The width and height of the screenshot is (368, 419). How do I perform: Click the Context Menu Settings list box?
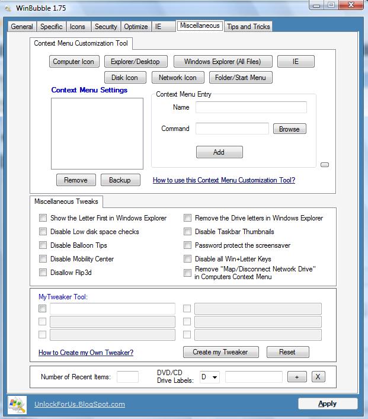[x=97, y=133]
